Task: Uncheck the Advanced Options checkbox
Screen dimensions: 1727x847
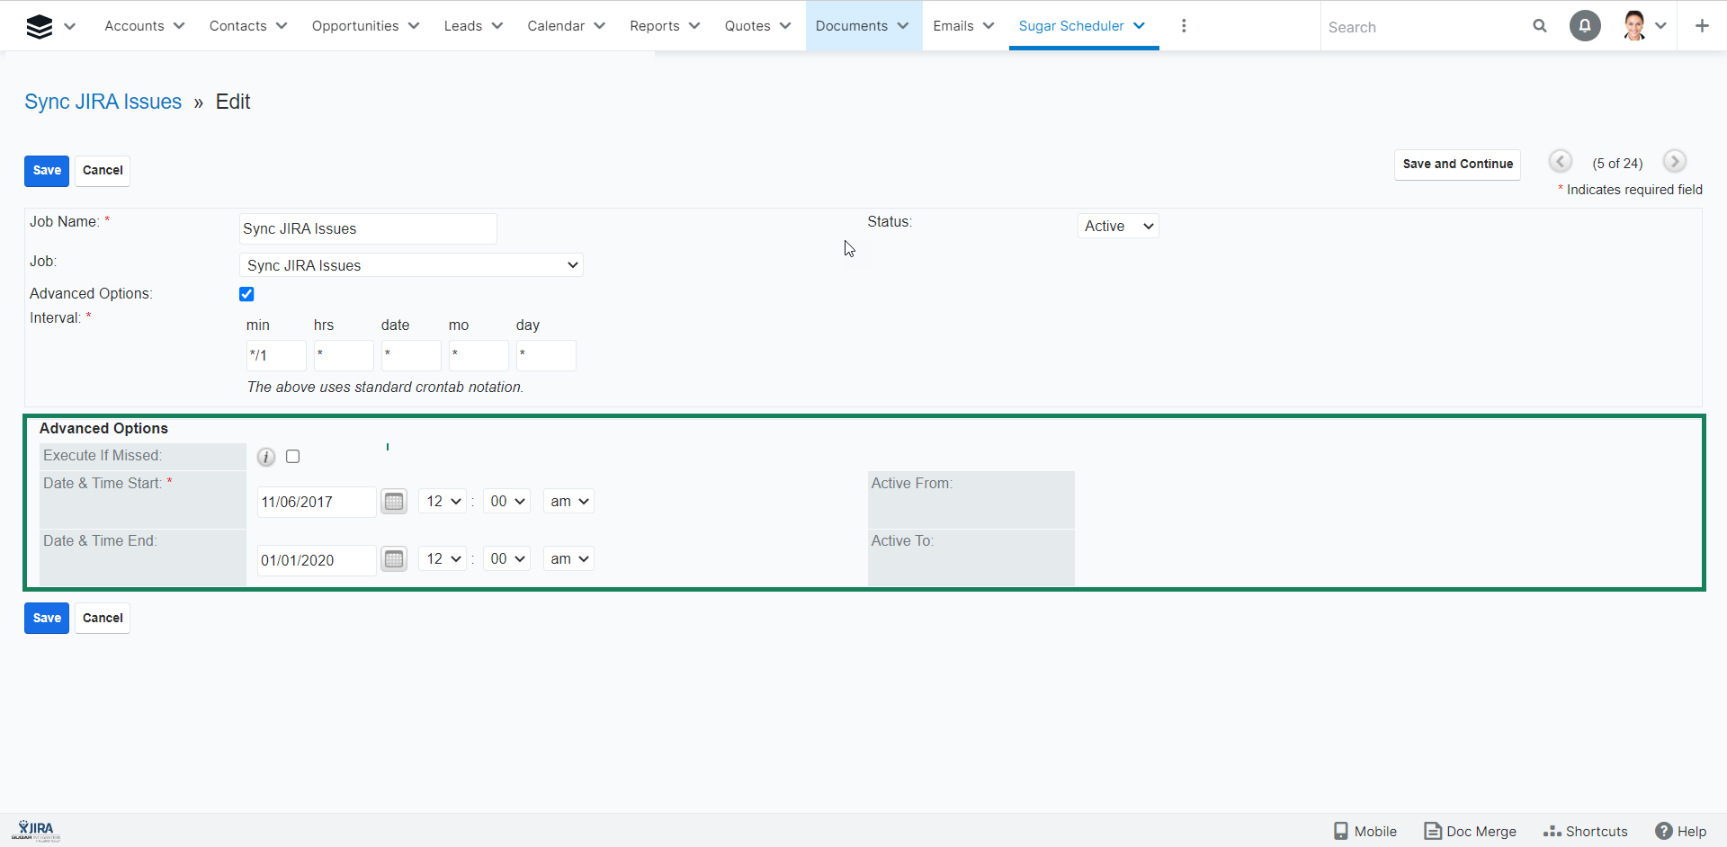Action: 246,294
